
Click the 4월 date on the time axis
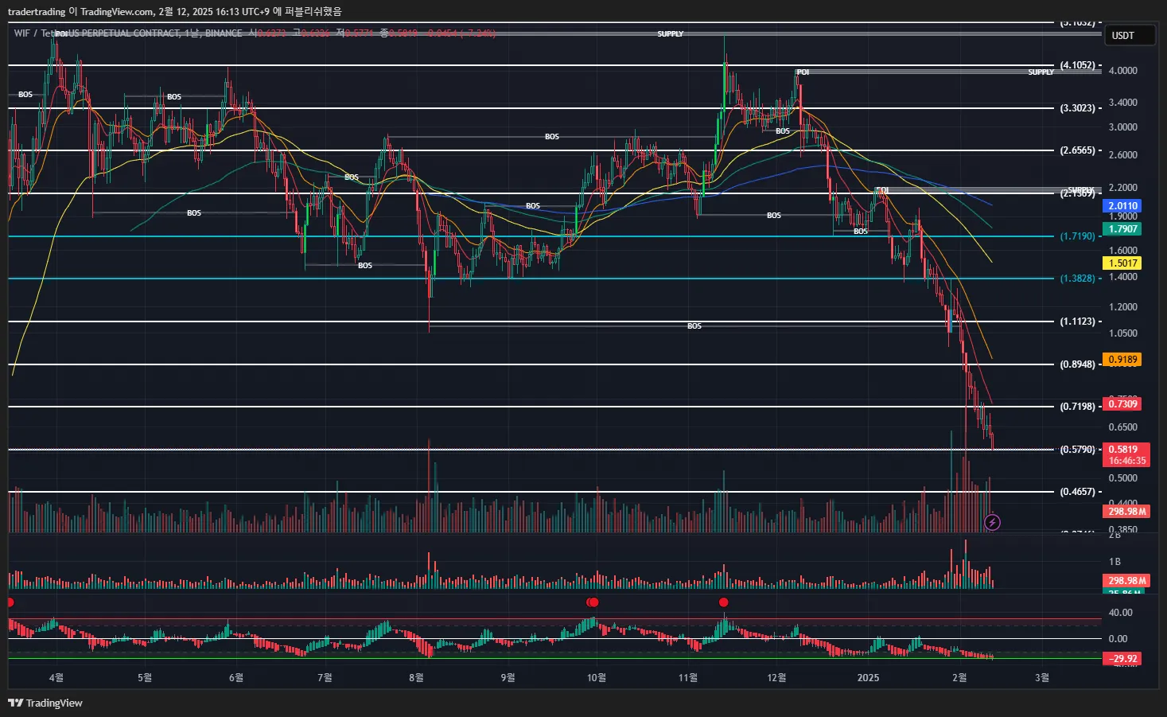(x=56, y=677)
